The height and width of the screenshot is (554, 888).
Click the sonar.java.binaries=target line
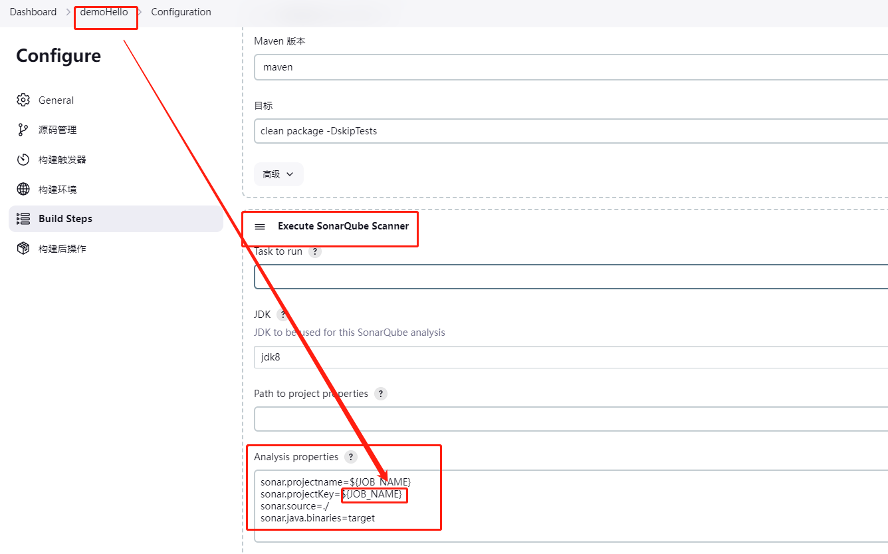point(318,518)
